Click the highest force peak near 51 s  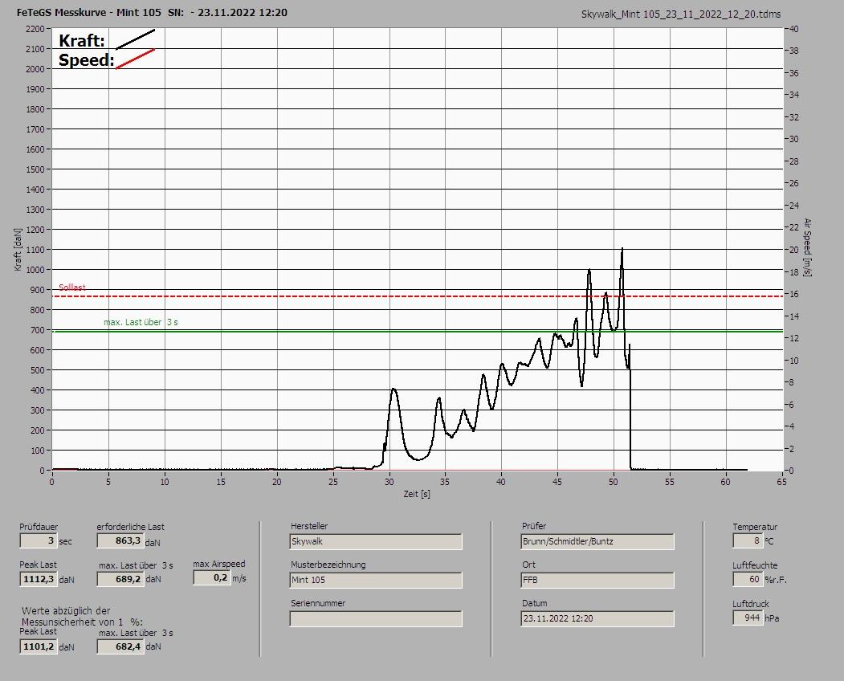(622, 249)
